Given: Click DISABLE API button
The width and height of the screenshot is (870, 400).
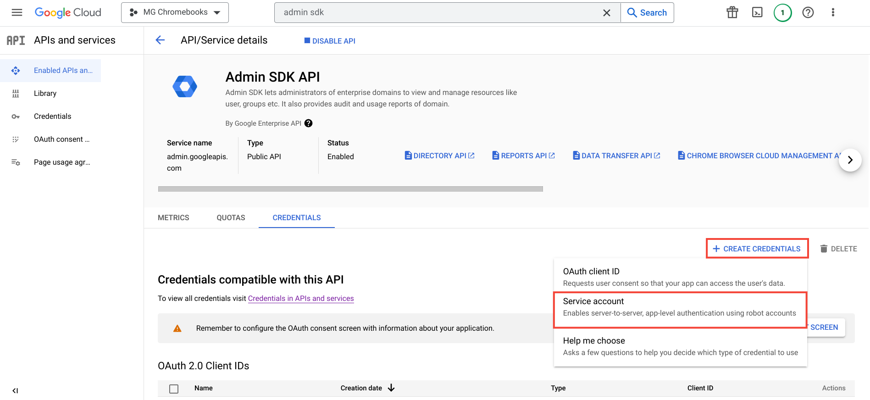Looking at the screenshot, I should (330, 41).
